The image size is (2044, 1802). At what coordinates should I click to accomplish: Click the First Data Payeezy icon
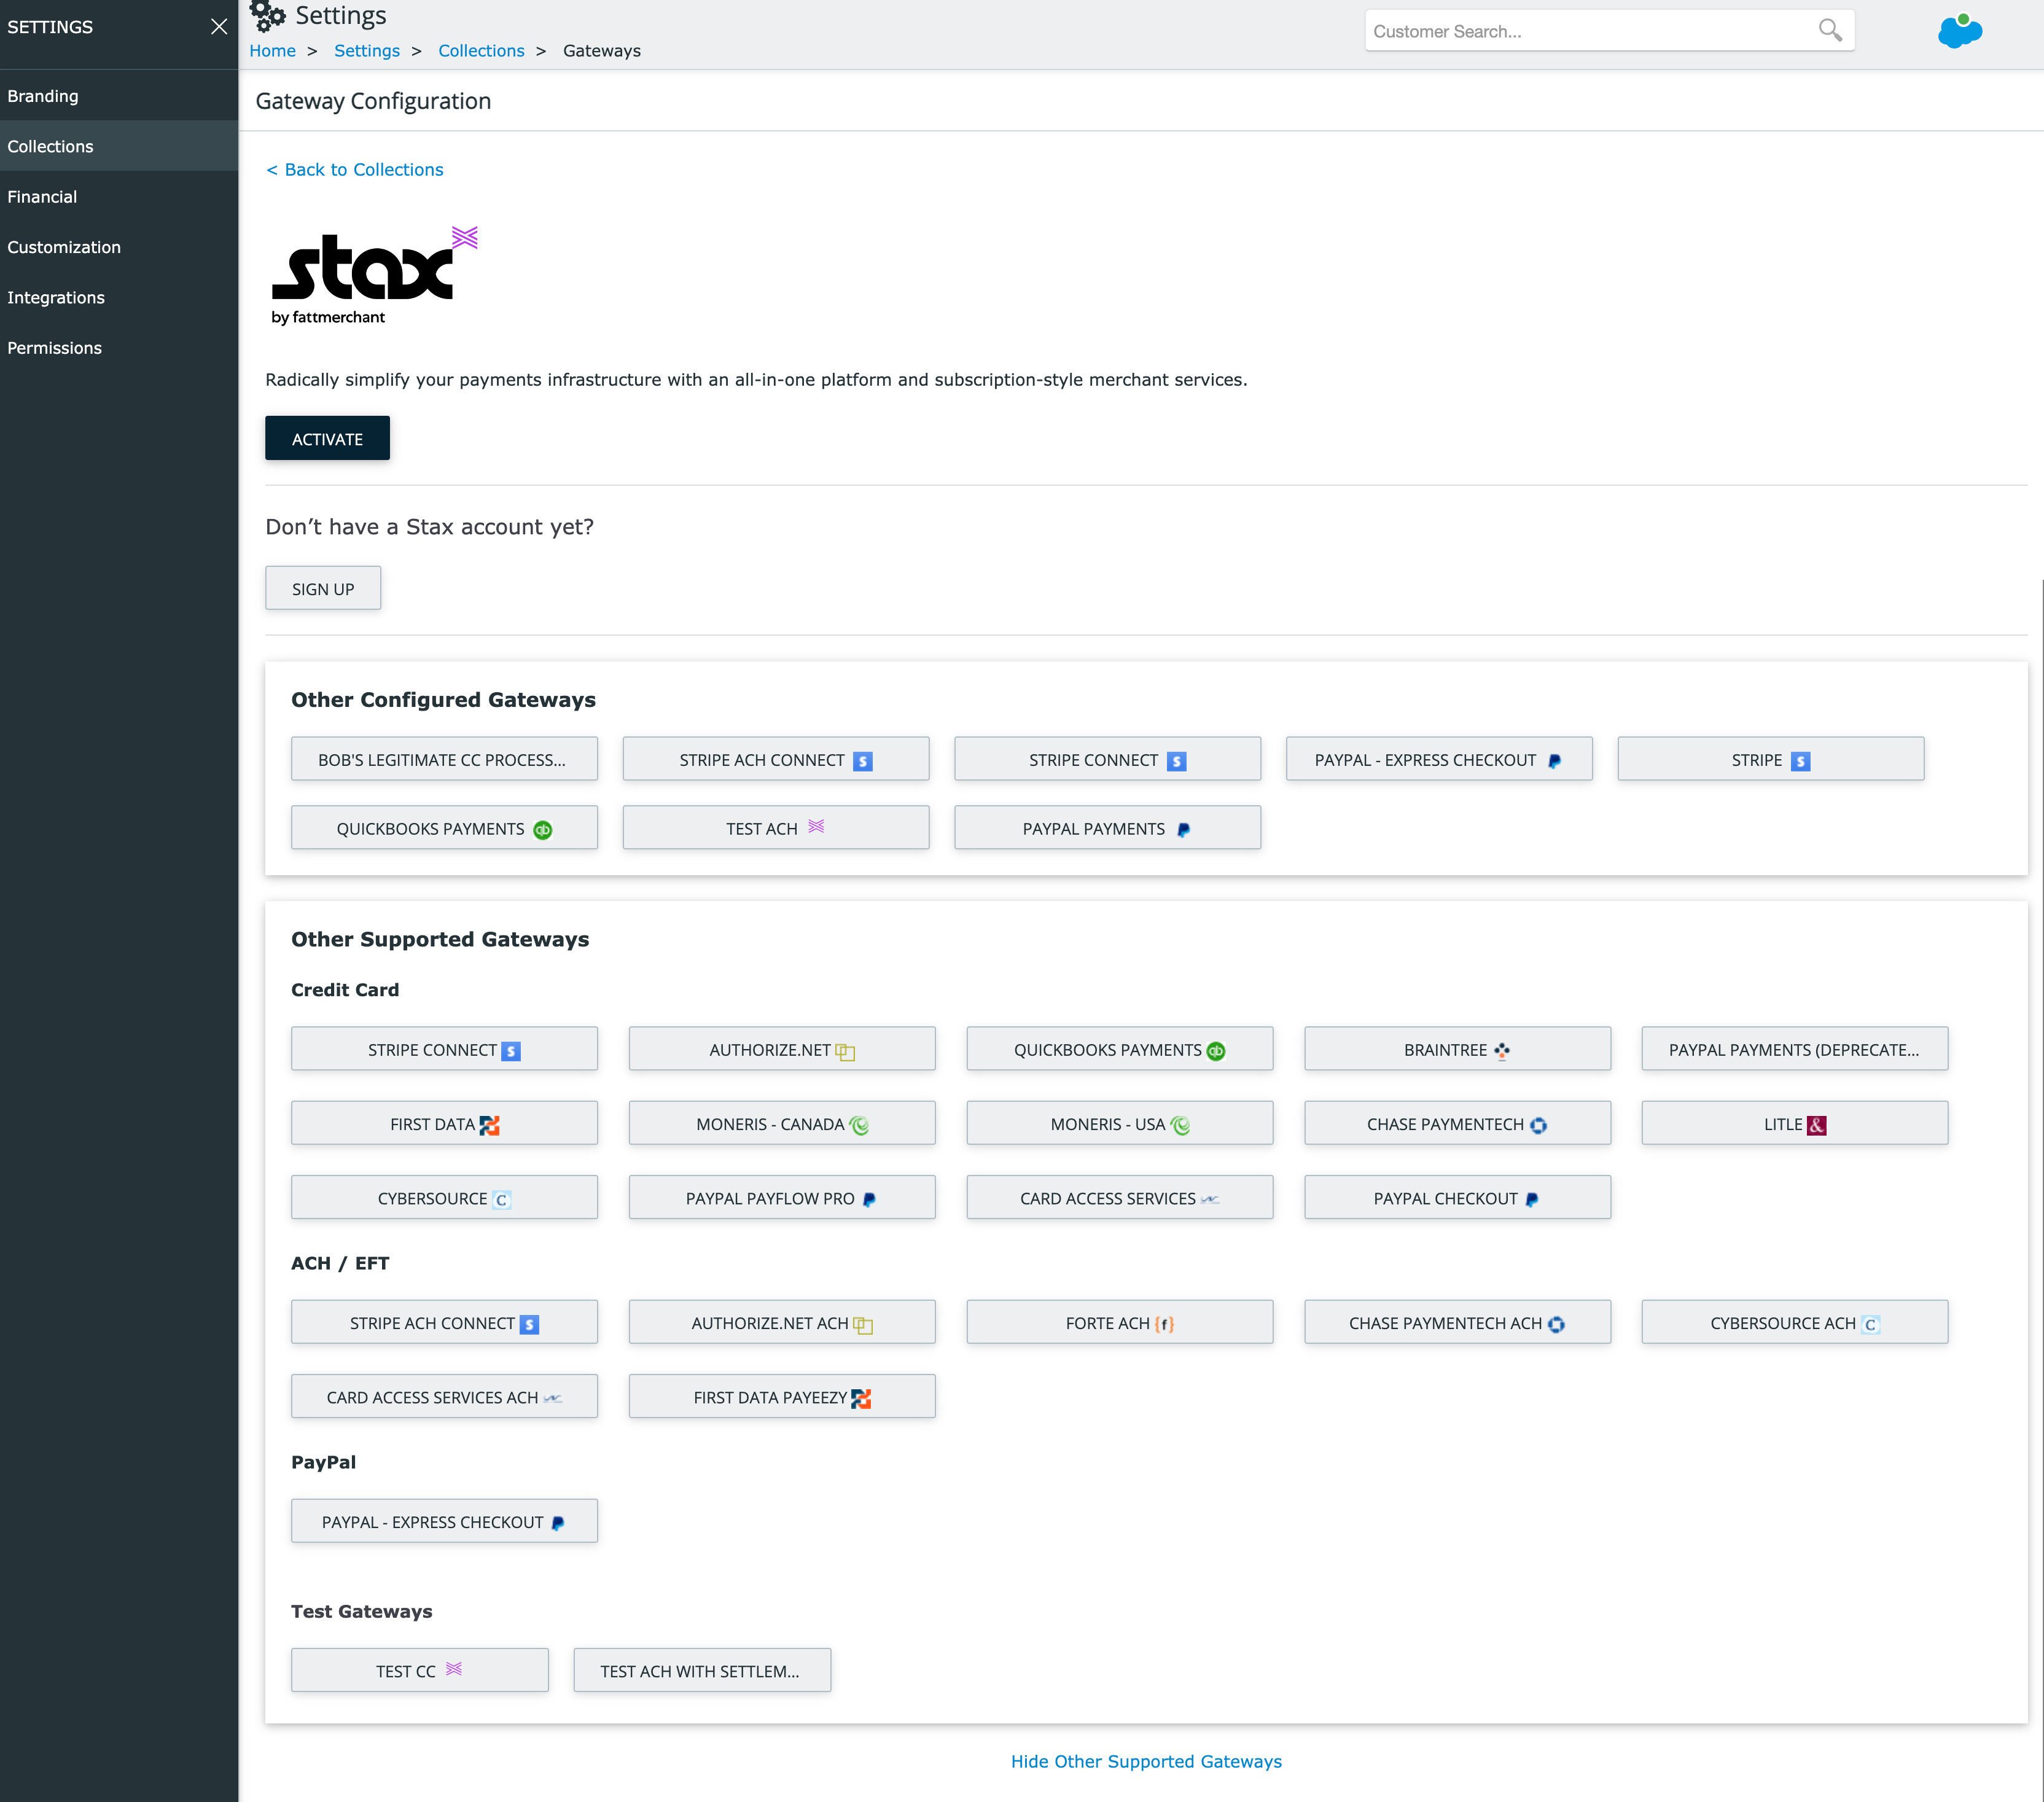click(861, 1399)
